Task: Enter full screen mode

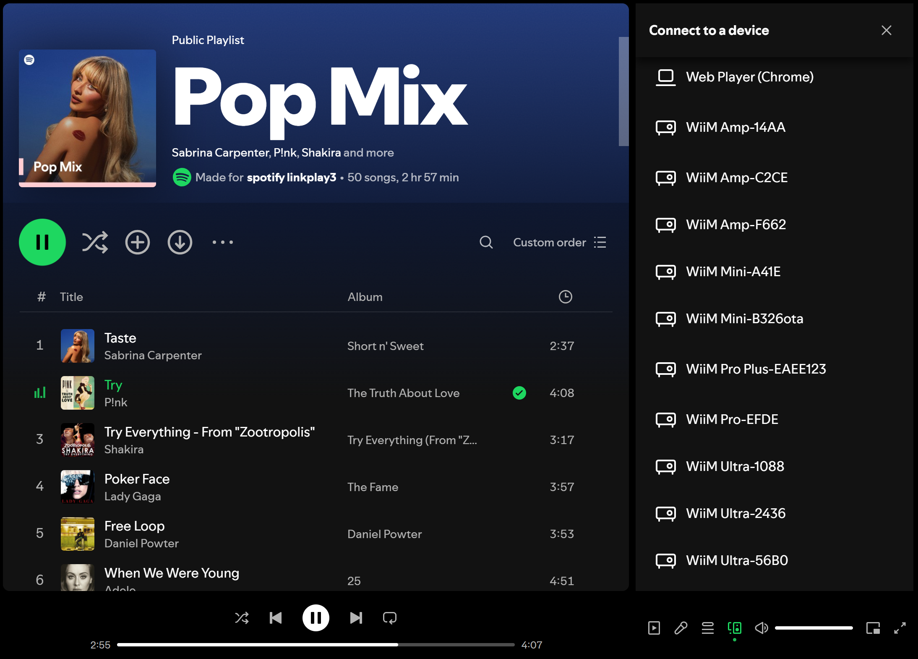Action: pyautogui.click(x=900, y=628)
